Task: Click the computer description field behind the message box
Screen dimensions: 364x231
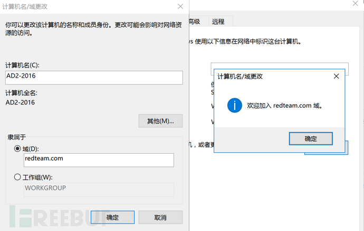Action: pyautogui.click(x=280, y=68)
